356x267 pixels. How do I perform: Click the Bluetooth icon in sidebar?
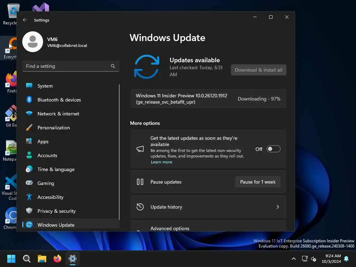(x=29, y=99)
